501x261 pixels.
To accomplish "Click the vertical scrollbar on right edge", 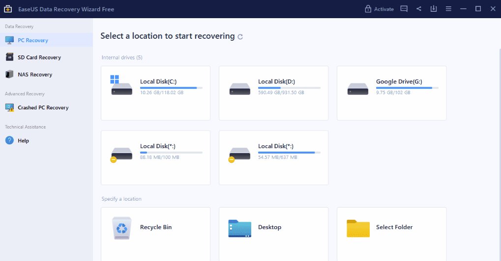I will click(500, 155).
